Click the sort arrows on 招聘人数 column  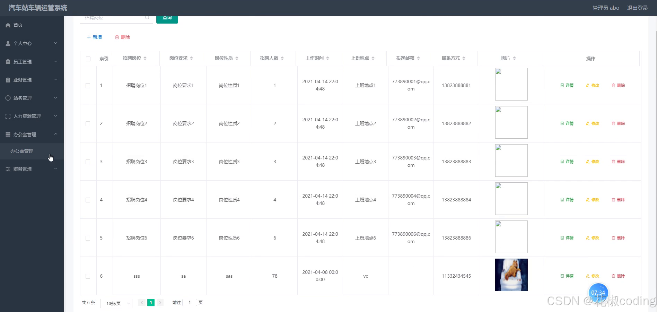[x=282, y=58]
